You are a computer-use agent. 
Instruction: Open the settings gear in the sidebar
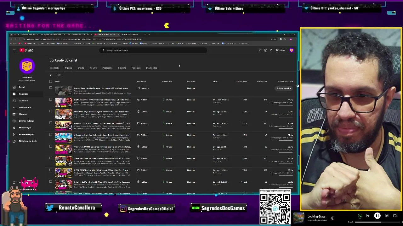coord(14,182)
